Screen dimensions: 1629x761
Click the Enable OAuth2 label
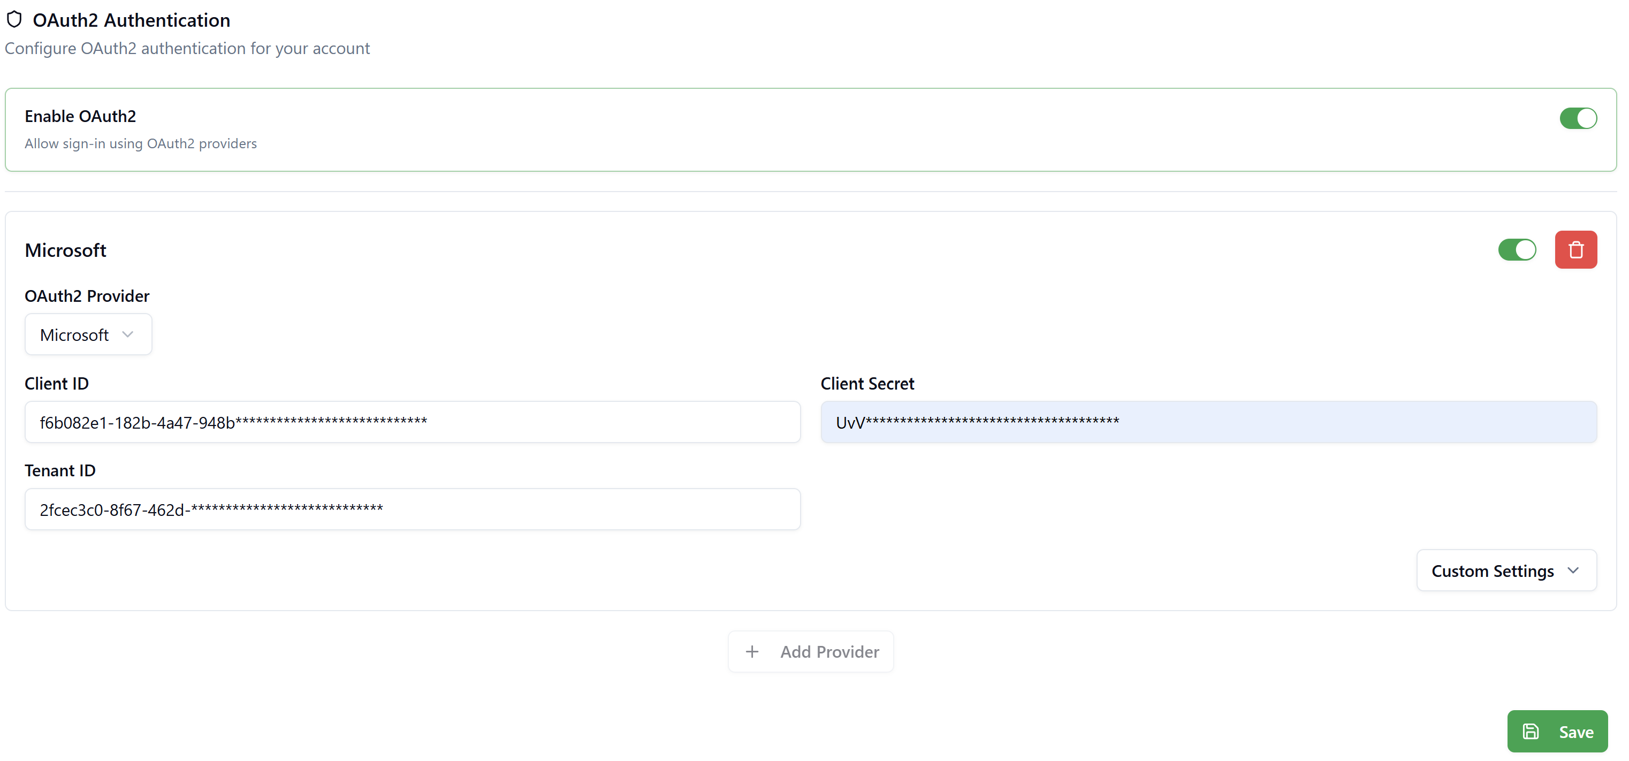(x=80, y=116)
